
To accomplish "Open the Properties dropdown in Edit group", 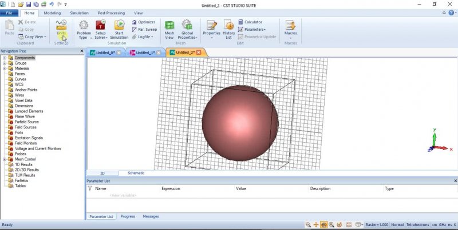I will pos(211,30).
